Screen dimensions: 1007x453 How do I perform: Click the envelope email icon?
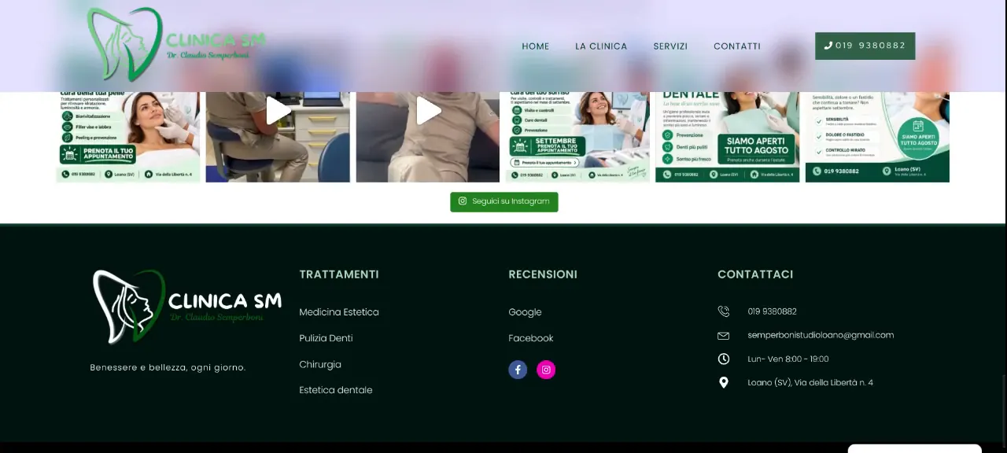tap(724, 336)
